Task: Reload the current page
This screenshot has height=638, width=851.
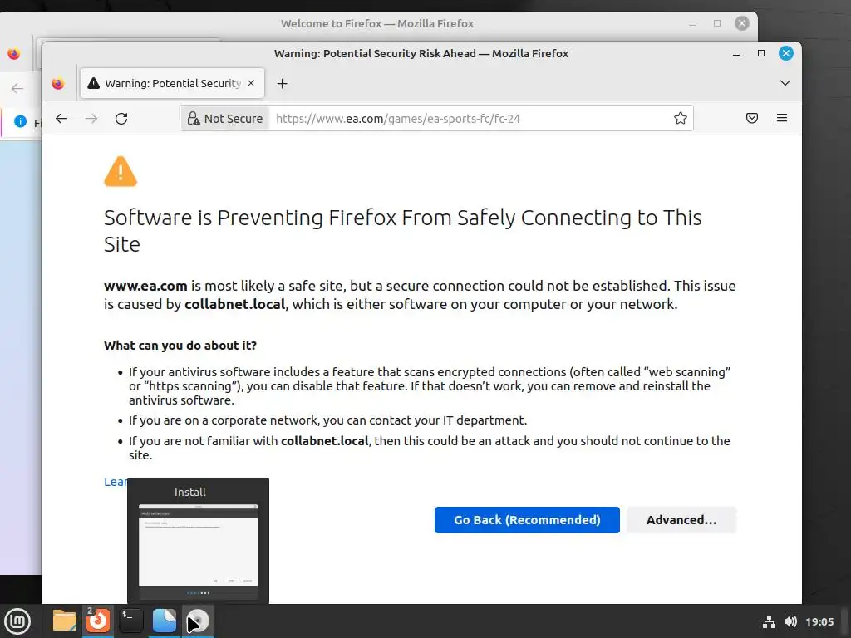Action: pyautogui.click(x=121, y=119)
